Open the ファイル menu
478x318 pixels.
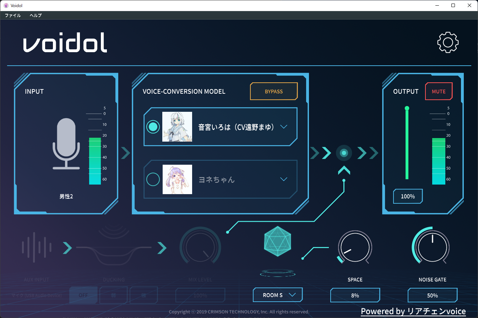[12, 15]
